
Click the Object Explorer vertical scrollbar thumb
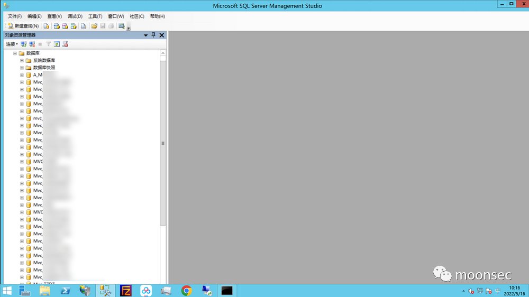(163, 143)
